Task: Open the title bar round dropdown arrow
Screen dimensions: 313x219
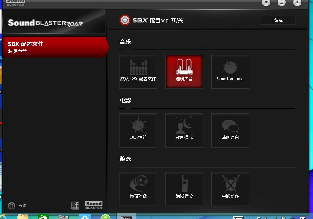Action: click(266, 3)
